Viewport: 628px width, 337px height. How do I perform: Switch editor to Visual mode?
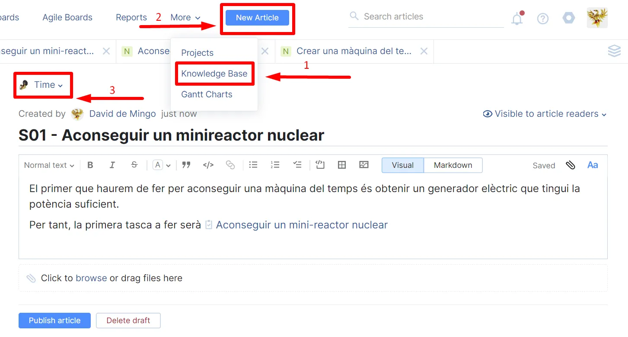point(402,165)
